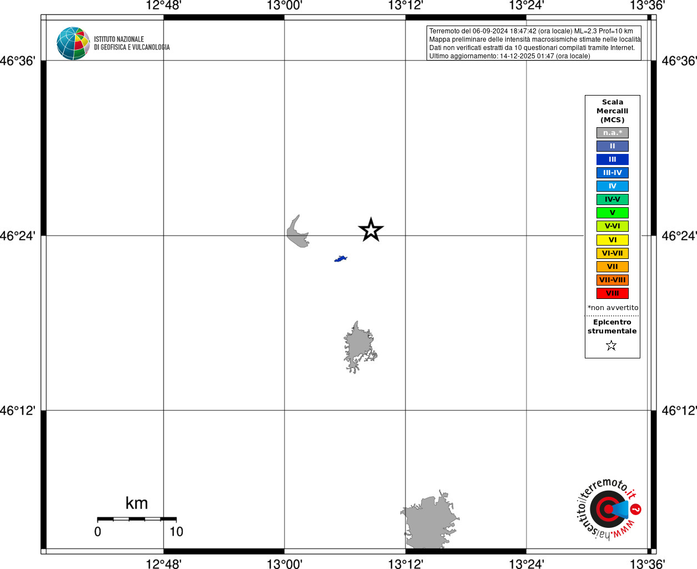Click the legend's epicentro strumentale star
The image size is (697, 569).
[x=611, y=346]
